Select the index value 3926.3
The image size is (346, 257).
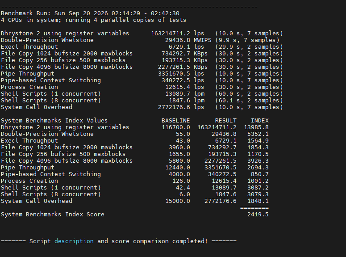tap(258, 160)
